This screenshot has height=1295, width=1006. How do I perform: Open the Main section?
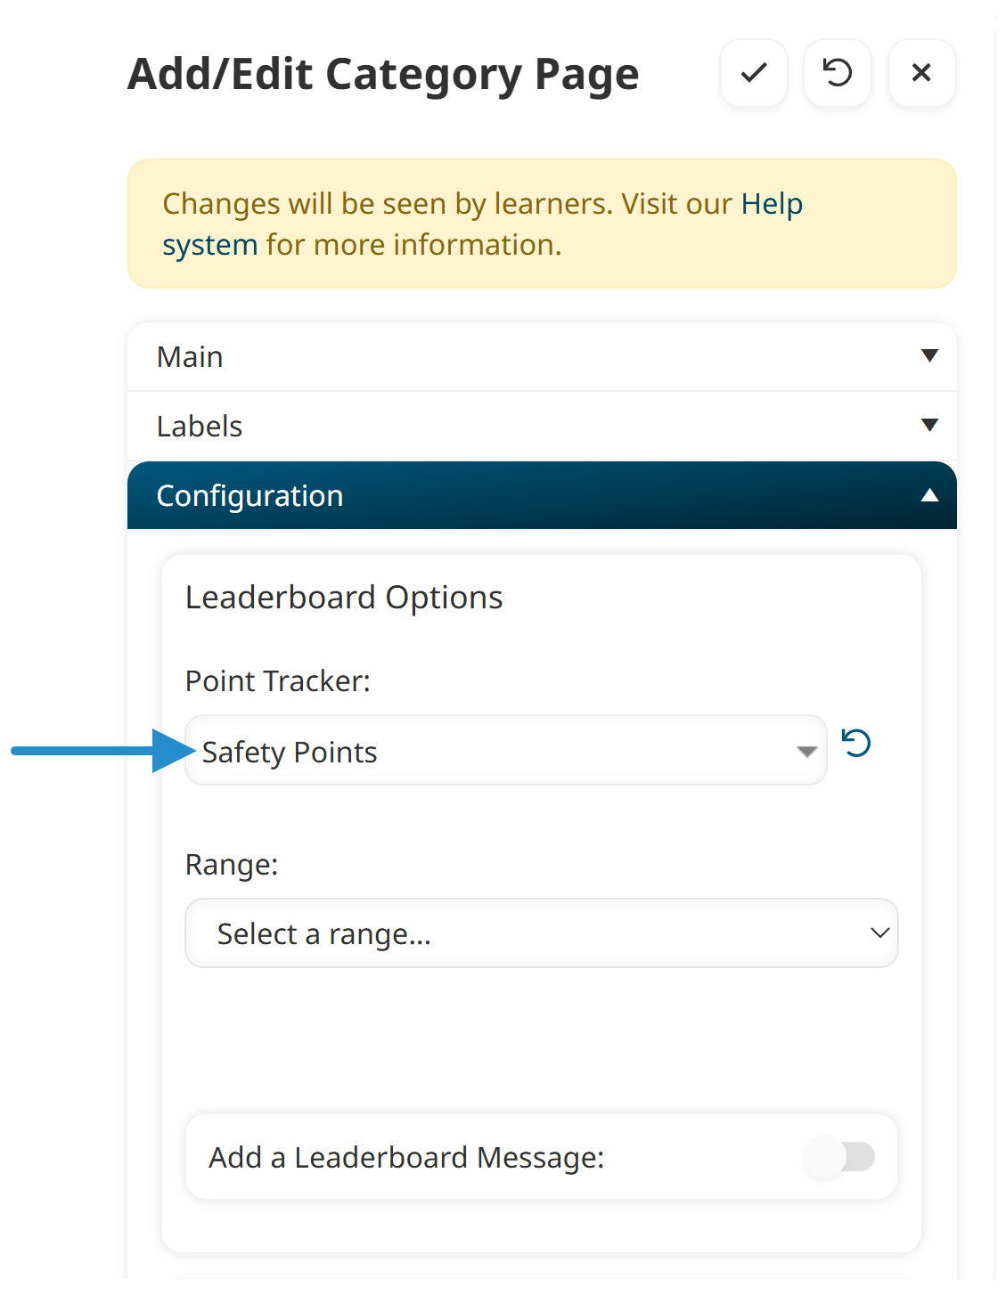190,357
